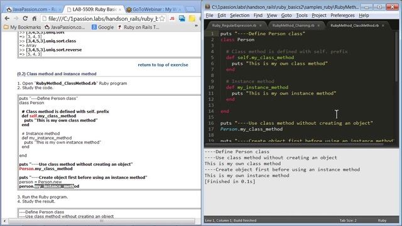Click the (0.2) Class method and instance method heading
This screenshot has height=226, width=402.
[57, 74]
